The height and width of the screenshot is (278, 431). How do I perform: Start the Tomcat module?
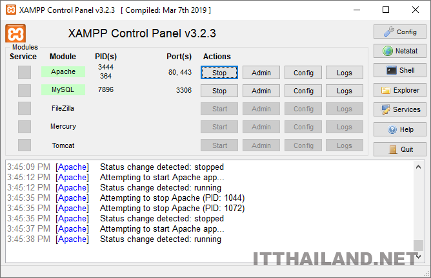(x=219, y=145)
